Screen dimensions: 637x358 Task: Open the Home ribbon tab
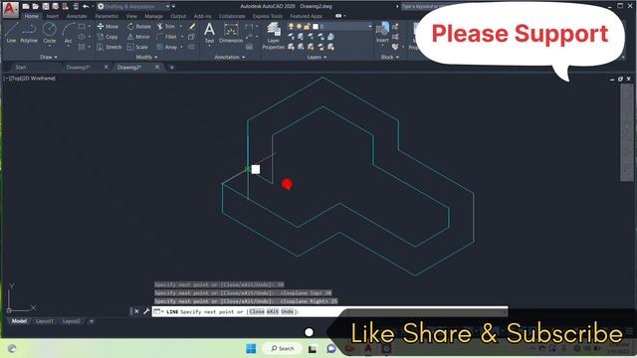tap(31, 16)
